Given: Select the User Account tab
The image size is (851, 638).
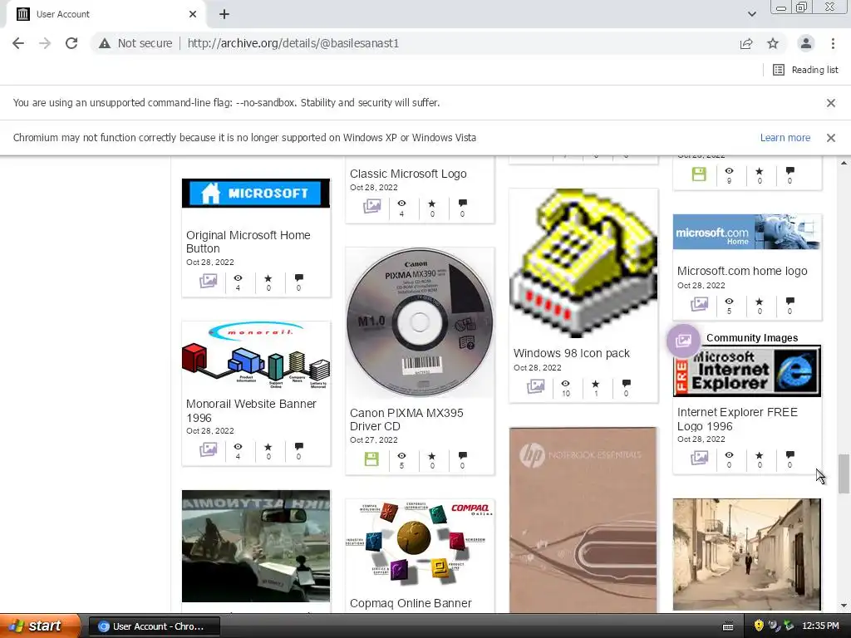Looking at the screenshot, I should tap(106, 14).
